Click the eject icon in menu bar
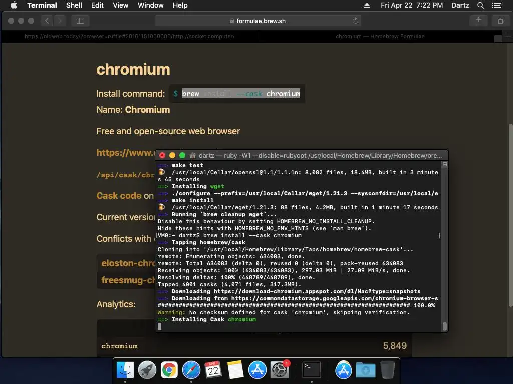The image size is (513, 384). pyautogui.click(x=367, y=5)
